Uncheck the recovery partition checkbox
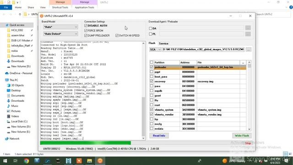 pyautogui.click(x=152, y=81)
